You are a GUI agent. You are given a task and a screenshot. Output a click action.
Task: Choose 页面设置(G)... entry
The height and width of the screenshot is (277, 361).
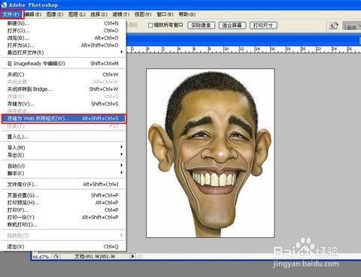(x=63, y=195)
